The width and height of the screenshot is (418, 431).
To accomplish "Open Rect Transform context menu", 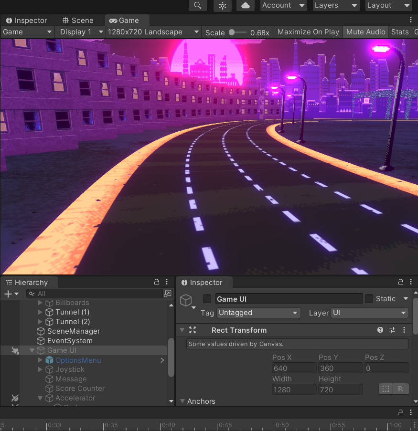I will point(404,330).
